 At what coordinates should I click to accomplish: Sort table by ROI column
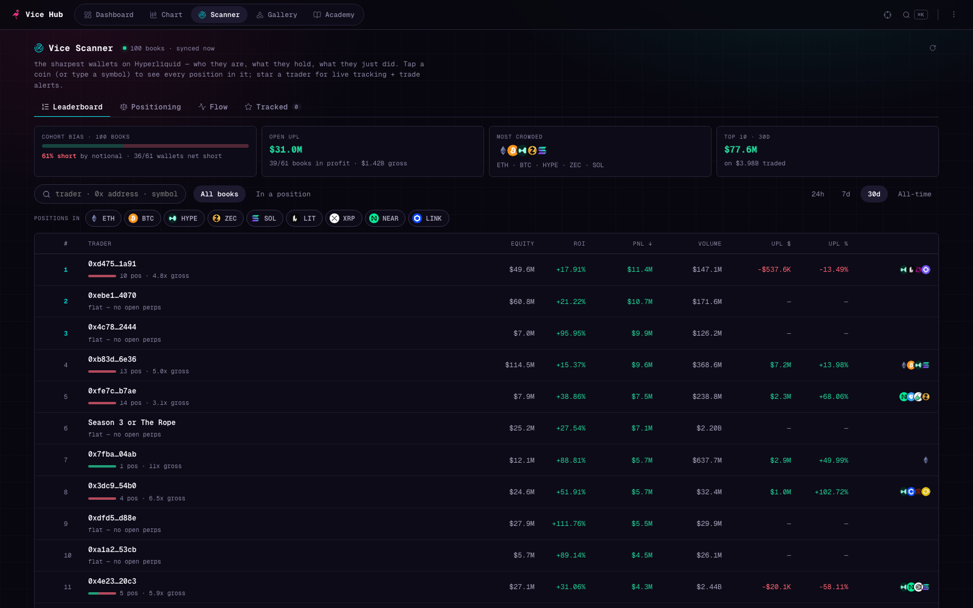coord(579,244)
